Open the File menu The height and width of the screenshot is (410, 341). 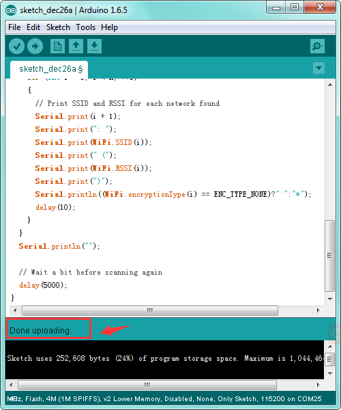[x=14, y=27]
